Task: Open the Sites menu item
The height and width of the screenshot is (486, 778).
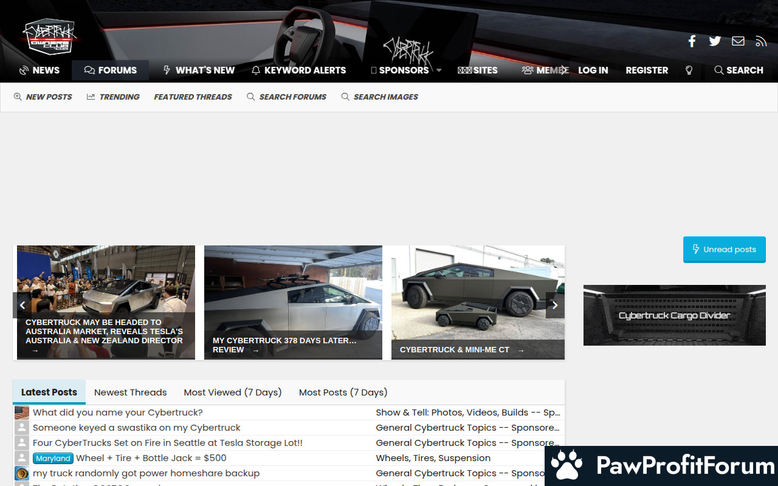Action: point(477,70)
